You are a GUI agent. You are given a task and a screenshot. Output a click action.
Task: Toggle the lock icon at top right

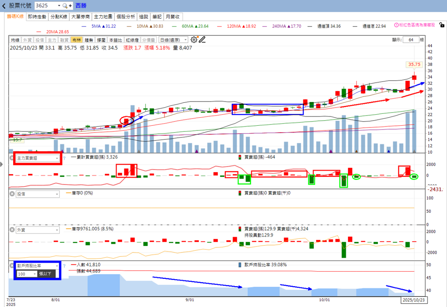pyautogui.click(x=441, y=25)
